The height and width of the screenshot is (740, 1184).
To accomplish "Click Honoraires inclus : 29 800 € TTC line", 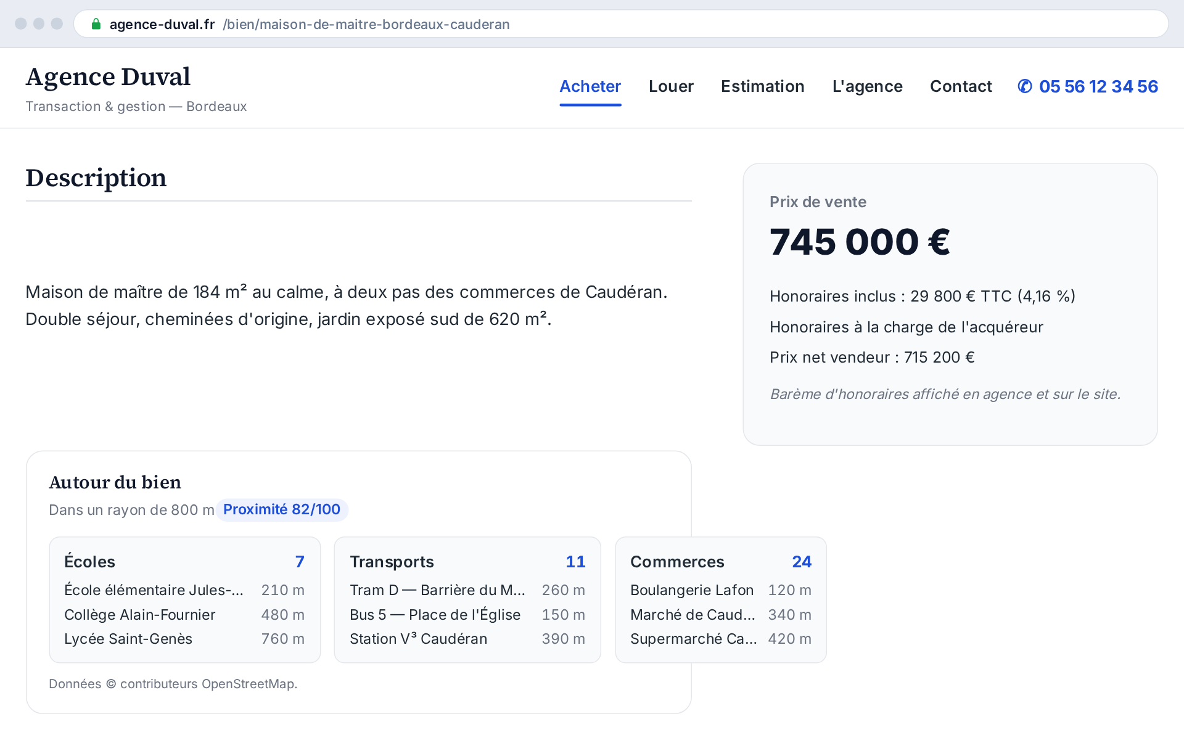I will [x=923, y=296].
